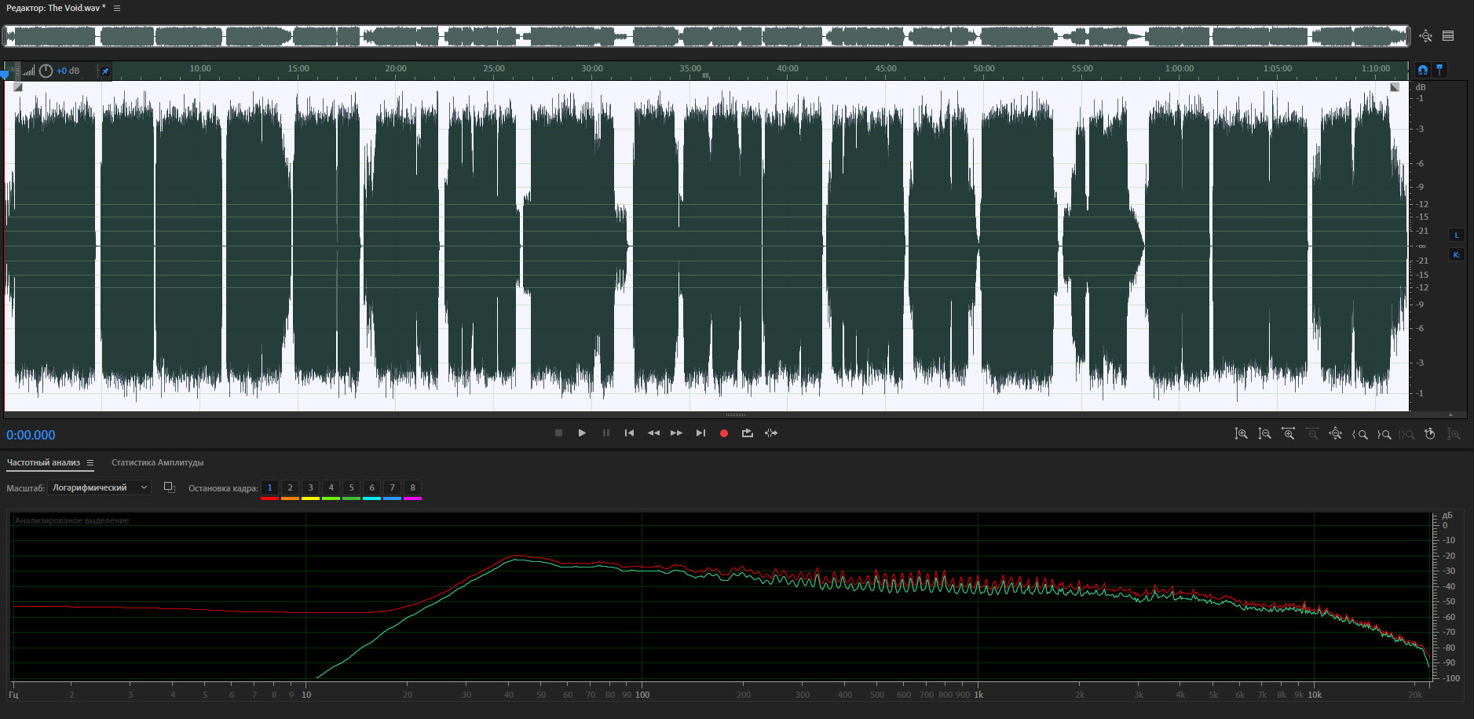Image resolution: width=1474 pixels, height=719 pixels.
Task: Zoom in on selected track amplitude
Action: 1454,434
